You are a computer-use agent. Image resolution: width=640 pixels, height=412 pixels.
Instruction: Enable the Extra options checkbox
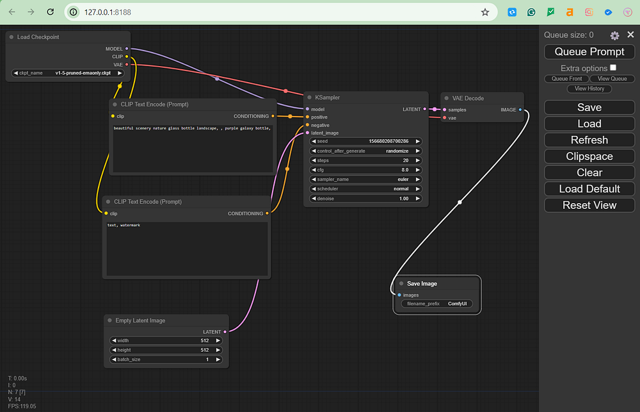613,68
